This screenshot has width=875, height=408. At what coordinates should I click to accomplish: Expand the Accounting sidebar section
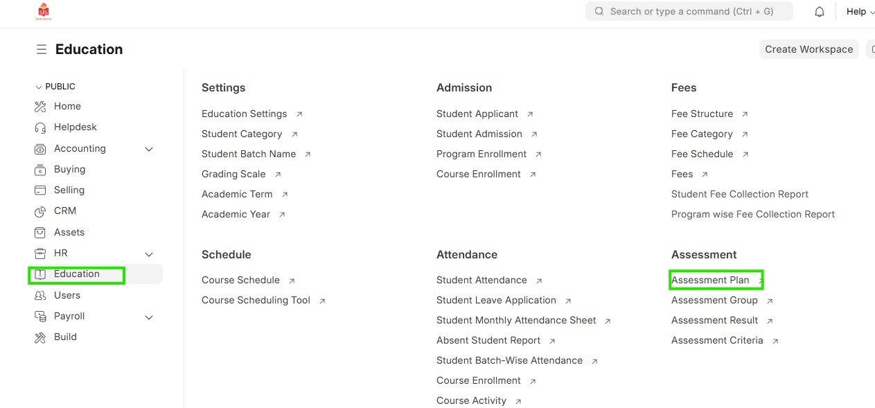149,149
